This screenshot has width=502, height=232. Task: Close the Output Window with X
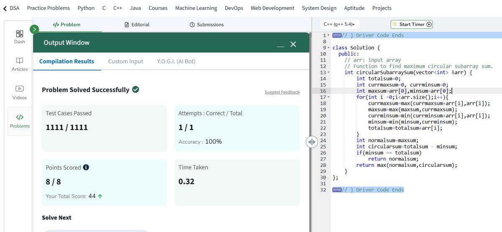point(293,44)
